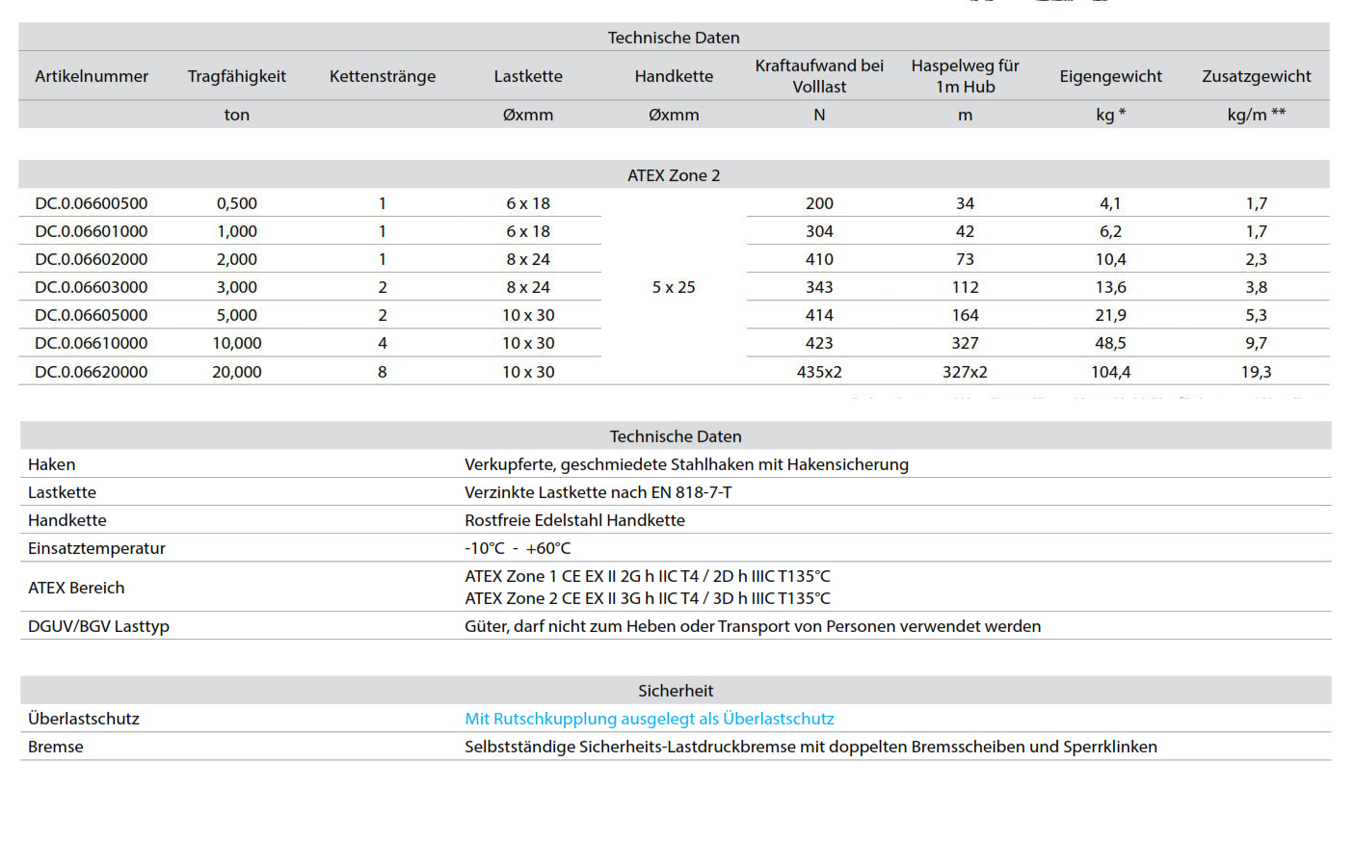Click the Bremse row label
This screenshot has width=1355, height=867.
(x=56, y=747)
